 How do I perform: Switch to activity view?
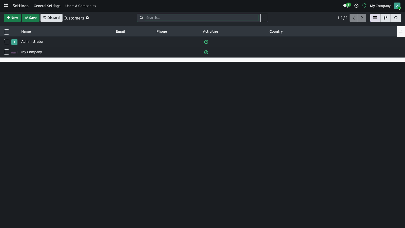(x=396, y=18)
